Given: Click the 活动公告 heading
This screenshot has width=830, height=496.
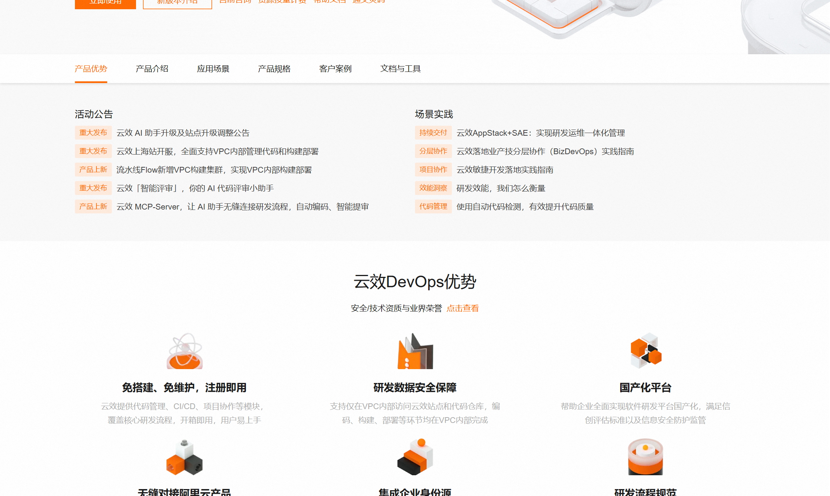Looking at the screenshot, I should [94, 114].
